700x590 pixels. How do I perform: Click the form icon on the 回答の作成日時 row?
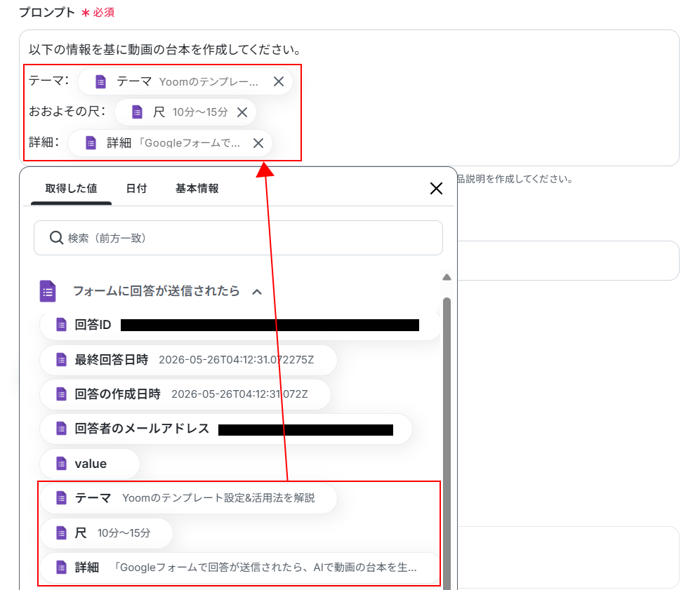point(61,394)
